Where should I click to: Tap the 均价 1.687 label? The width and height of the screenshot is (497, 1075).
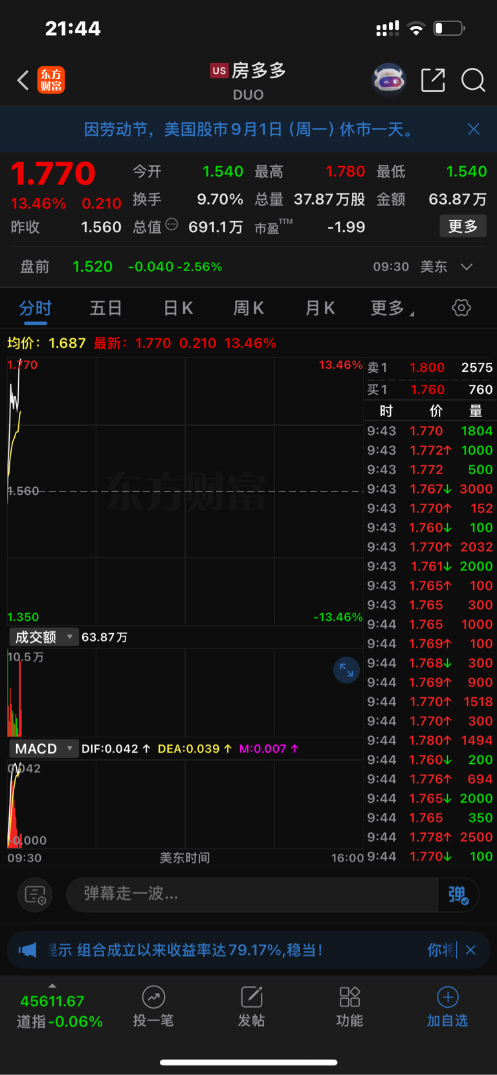(x=47, y=343)
